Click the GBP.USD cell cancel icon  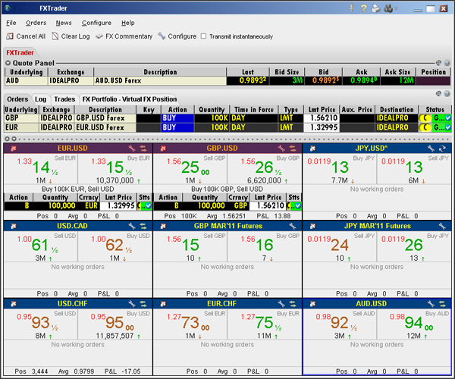(x=163, y=149)
